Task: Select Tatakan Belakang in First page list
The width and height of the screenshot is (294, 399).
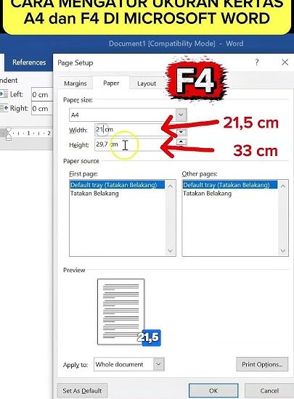Action: point(94,194)
